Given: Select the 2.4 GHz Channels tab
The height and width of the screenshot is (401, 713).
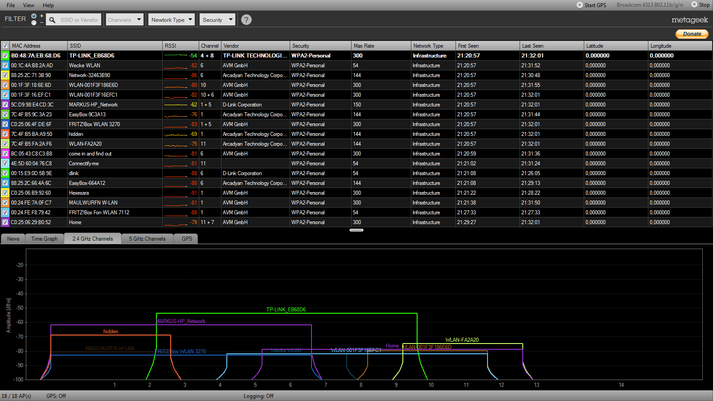Looking at the screenshot, I should tap(93, 238).
